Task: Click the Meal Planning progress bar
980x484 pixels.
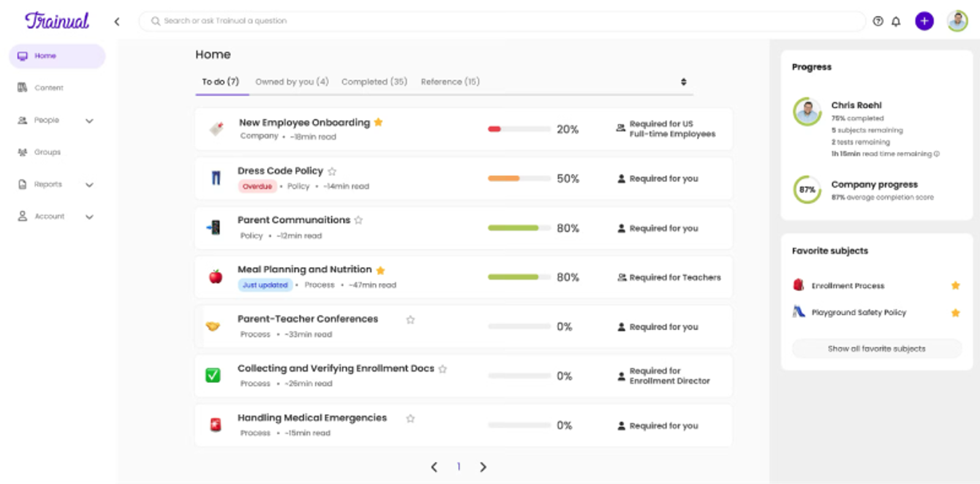Action: tap(519, 278)
